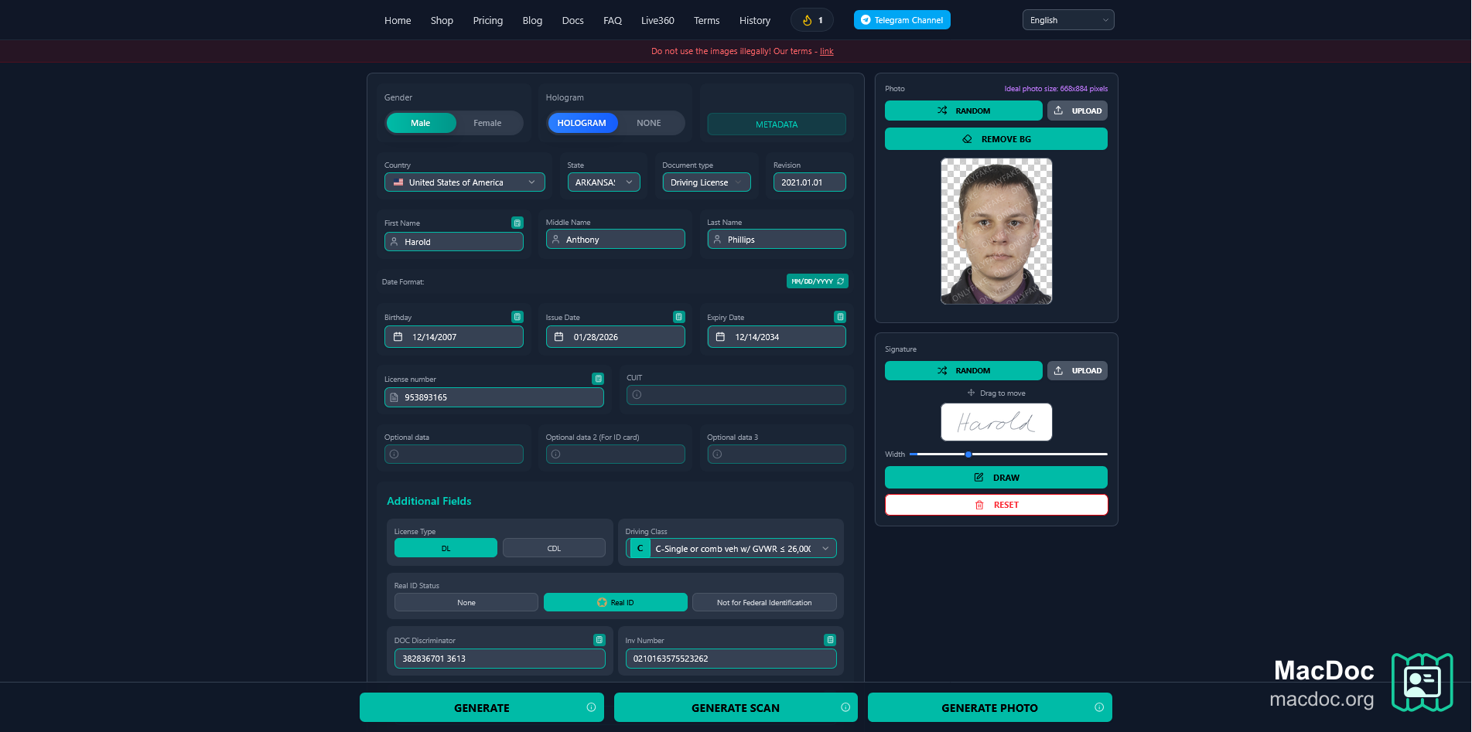Viewport: 1472px width, 732px height.
Task: Click the calendar icon in Issue Date field
Action: pyautogui.click(x=559, y=337)
